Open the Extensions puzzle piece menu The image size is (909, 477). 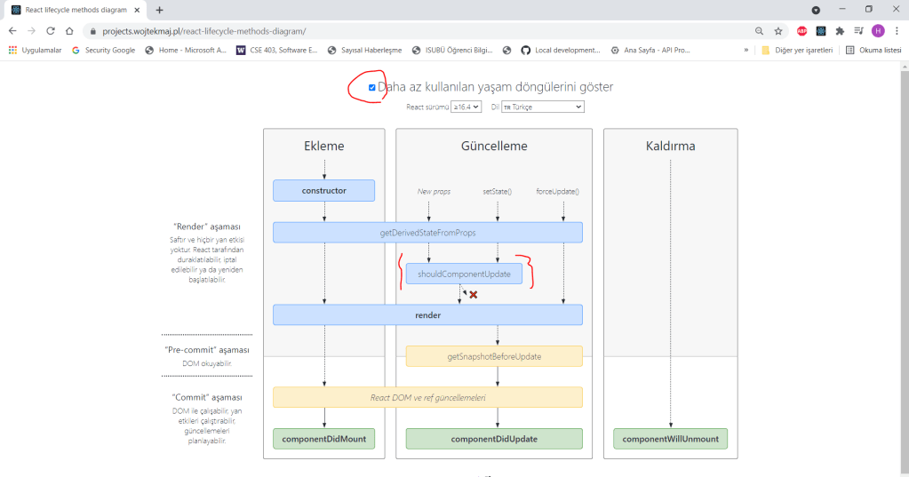(x=840, y=30)
